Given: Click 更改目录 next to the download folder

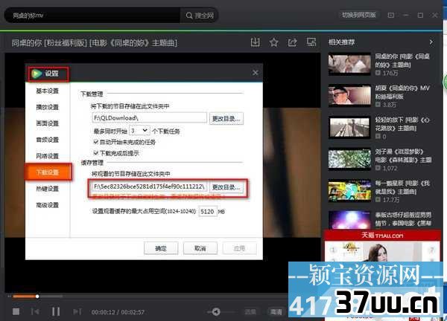Looking at the screenshot, I should [226, 118].
